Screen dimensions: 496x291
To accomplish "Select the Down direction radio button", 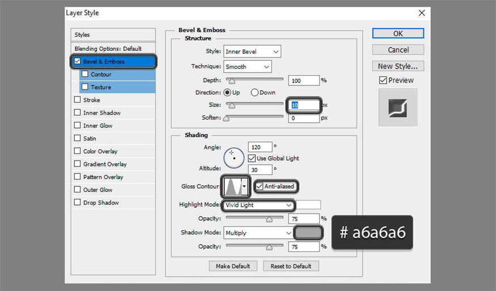I will [x=255, y=92].
